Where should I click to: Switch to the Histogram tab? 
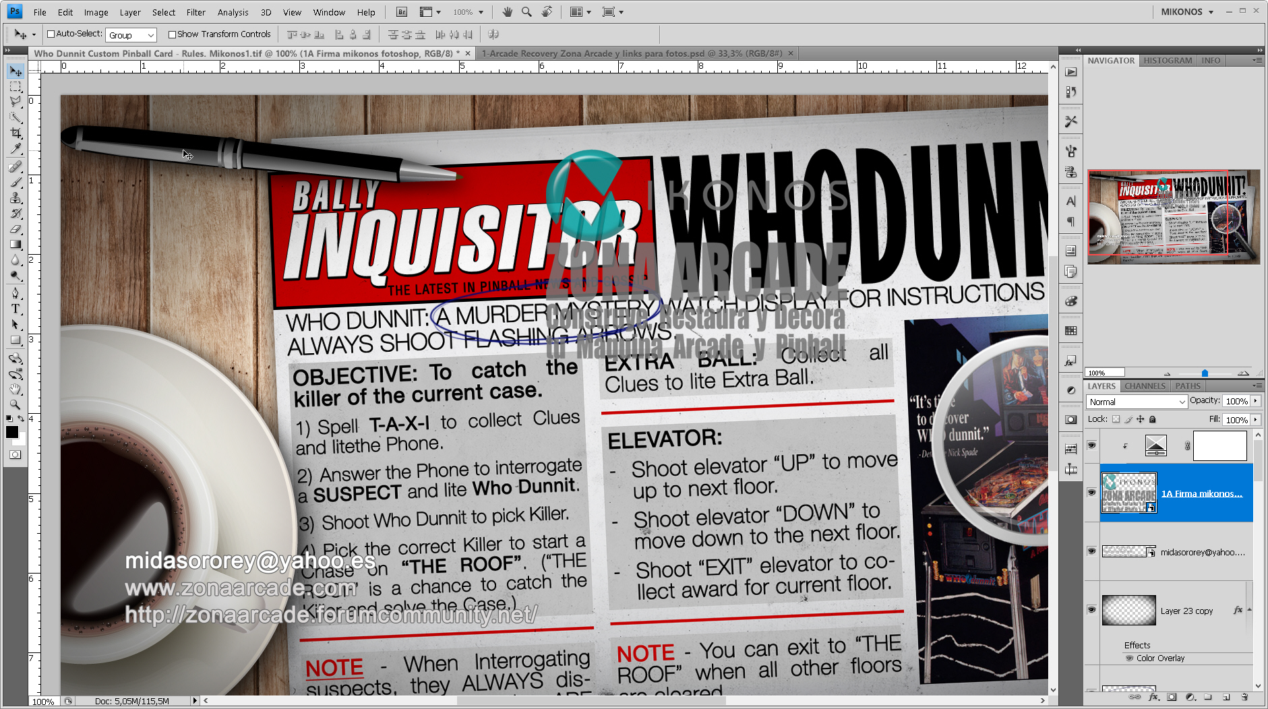pos(1168,61)
